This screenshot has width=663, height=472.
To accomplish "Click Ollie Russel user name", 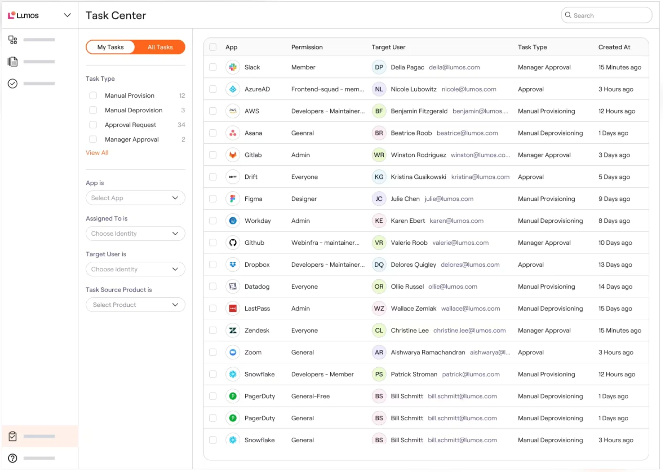I will click(407, 287).
